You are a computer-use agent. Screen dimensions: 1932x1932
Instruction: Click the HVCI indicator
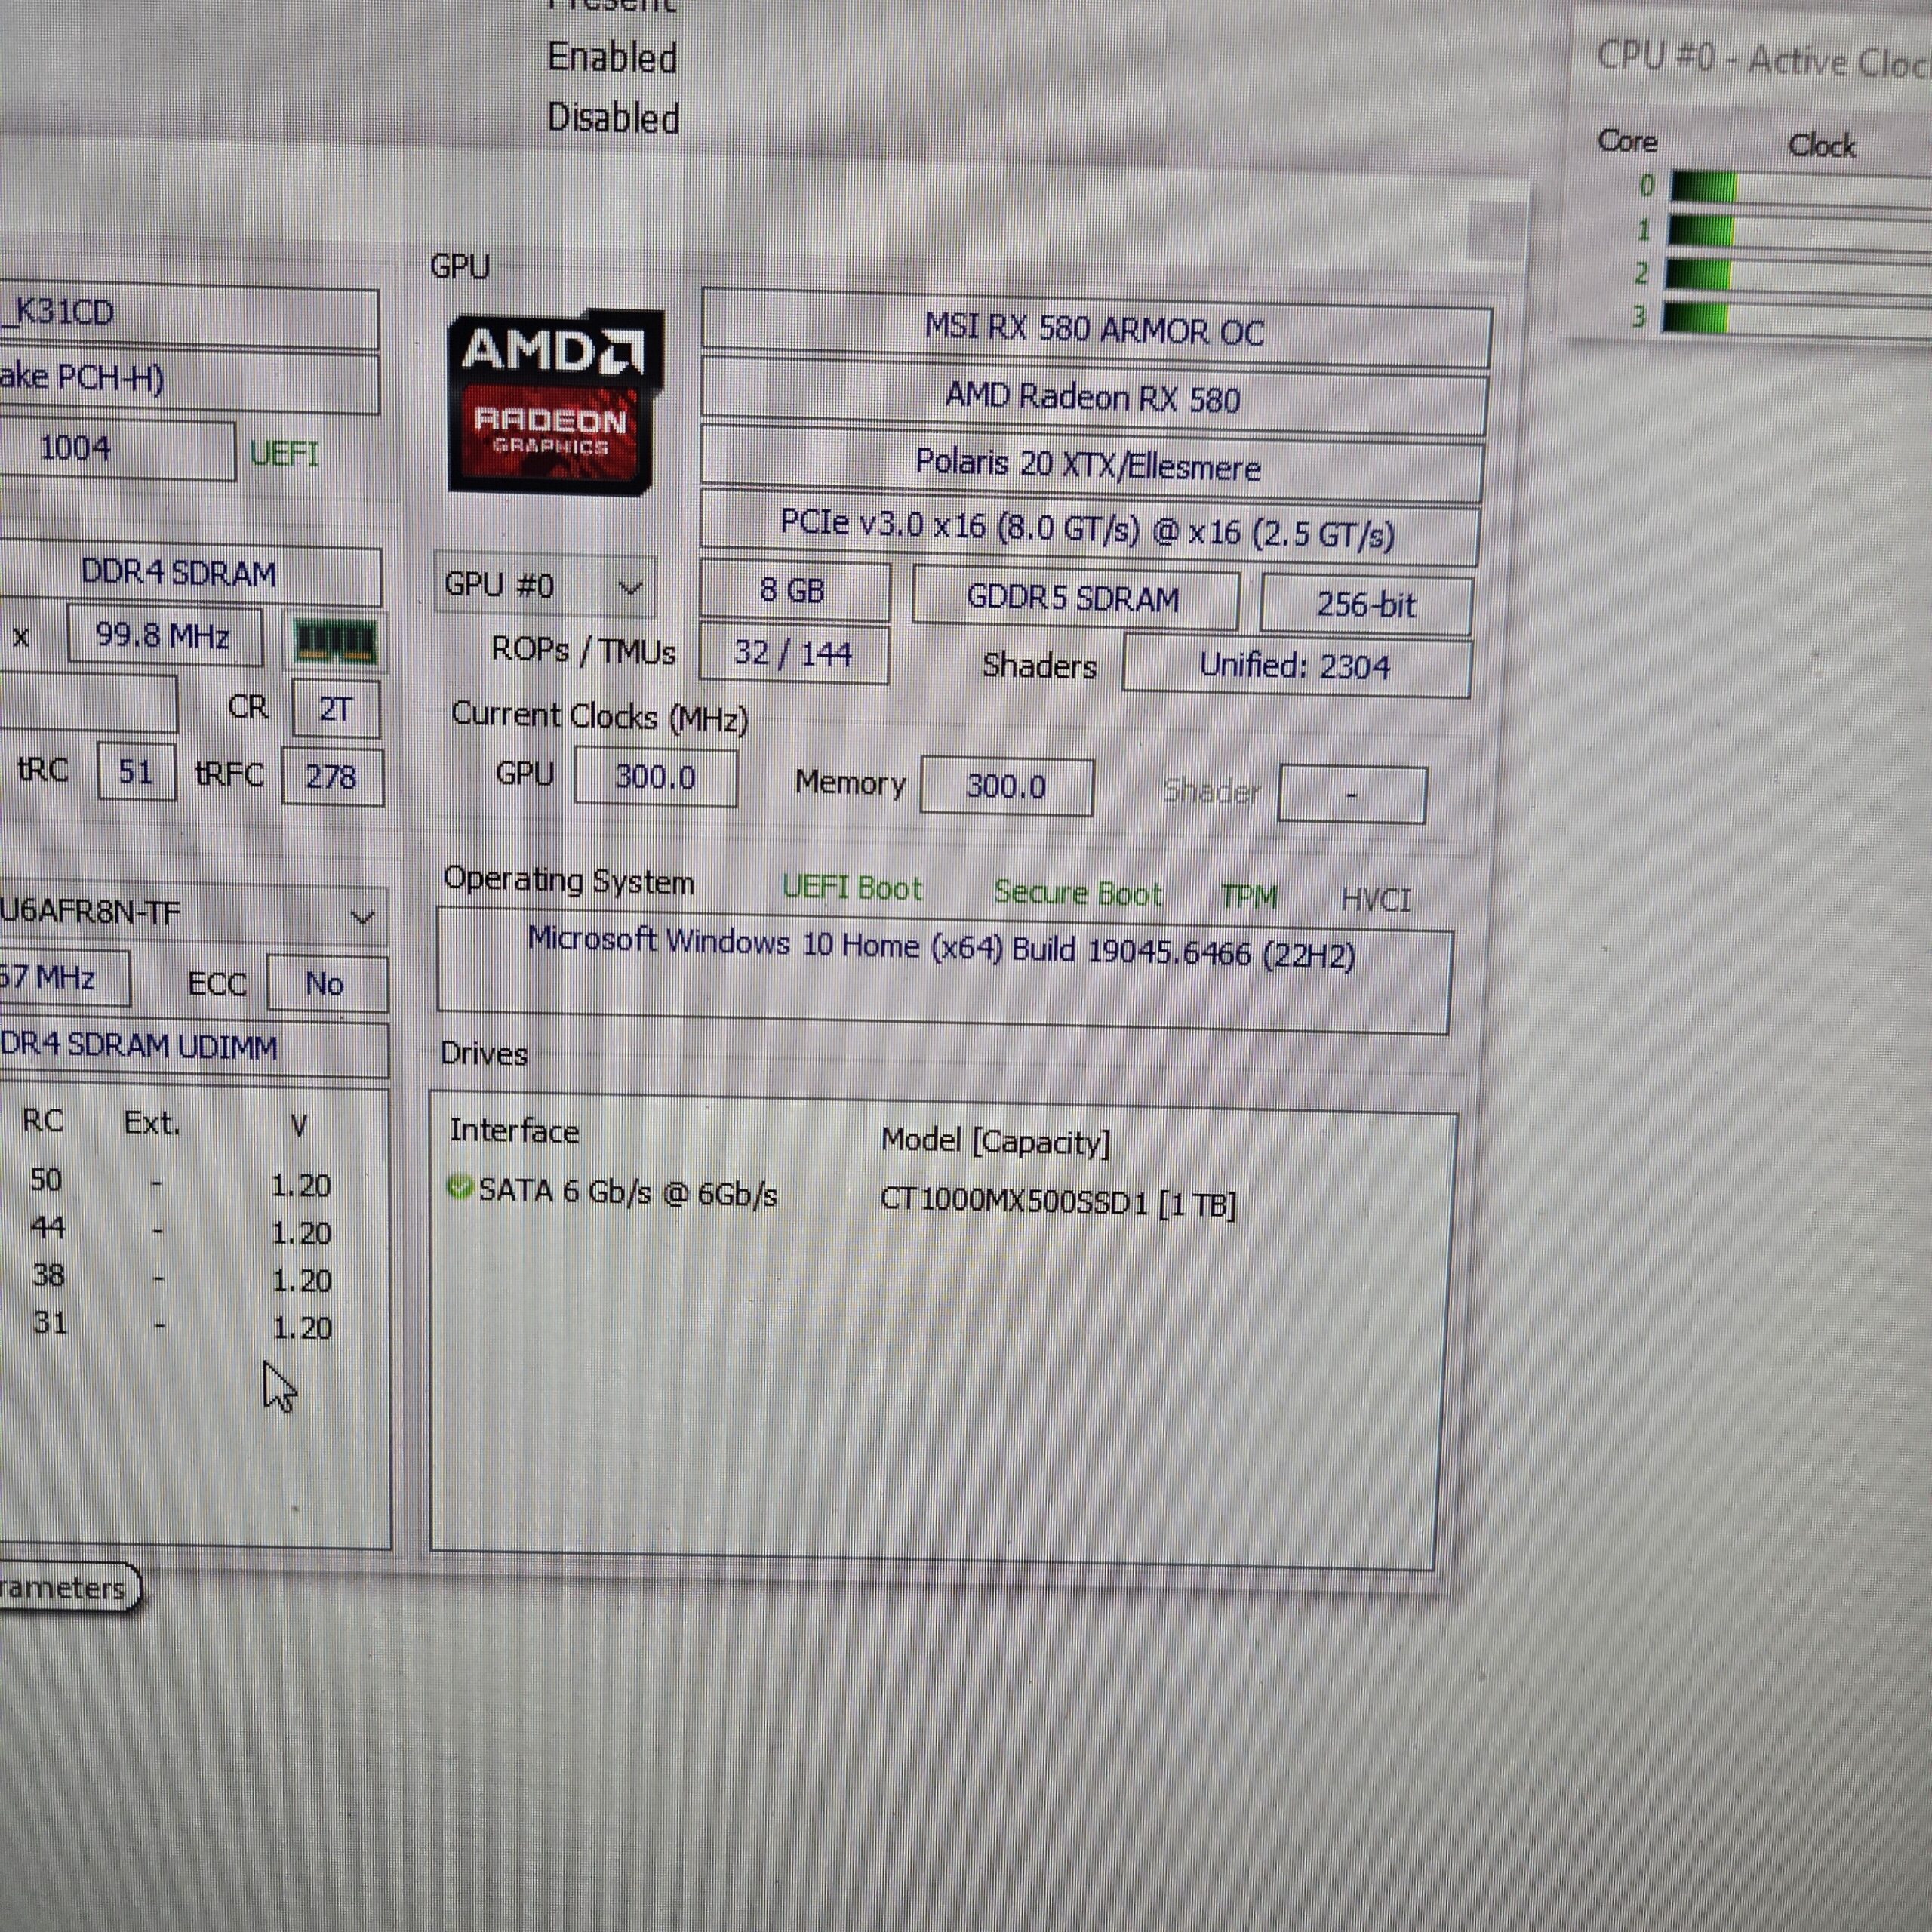[1375, 900]
